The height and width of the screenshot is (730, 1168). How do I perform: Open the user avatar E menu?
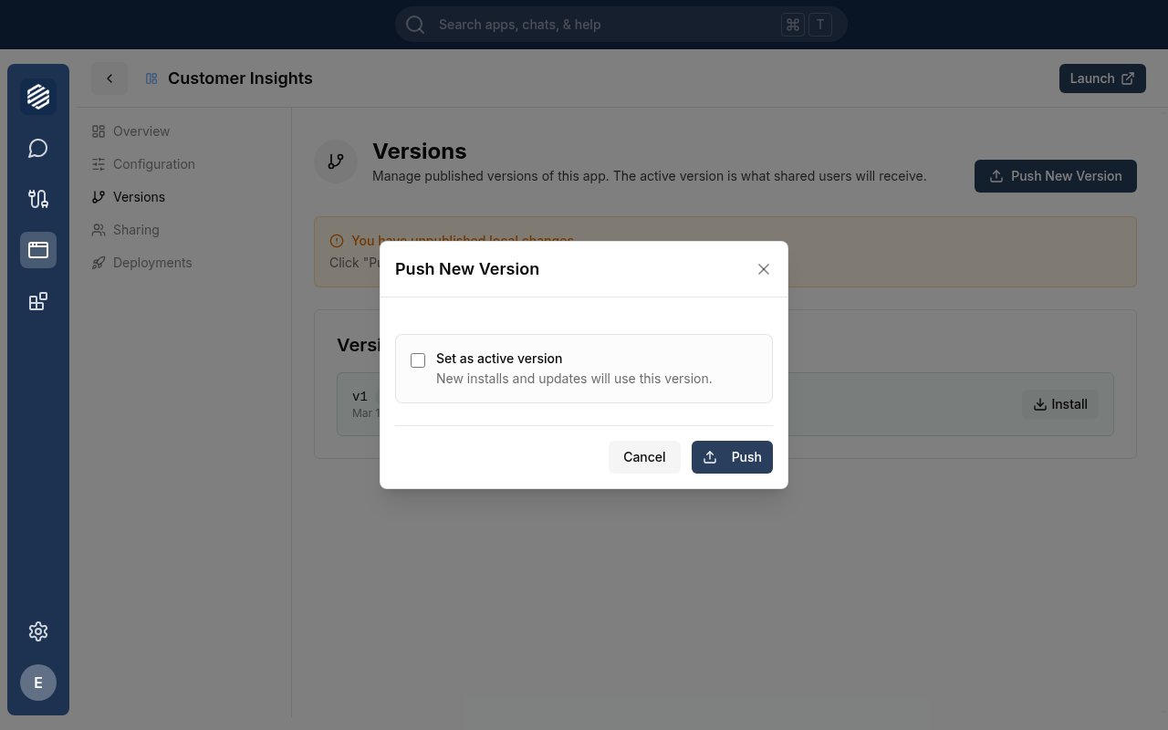click(38, 683)
